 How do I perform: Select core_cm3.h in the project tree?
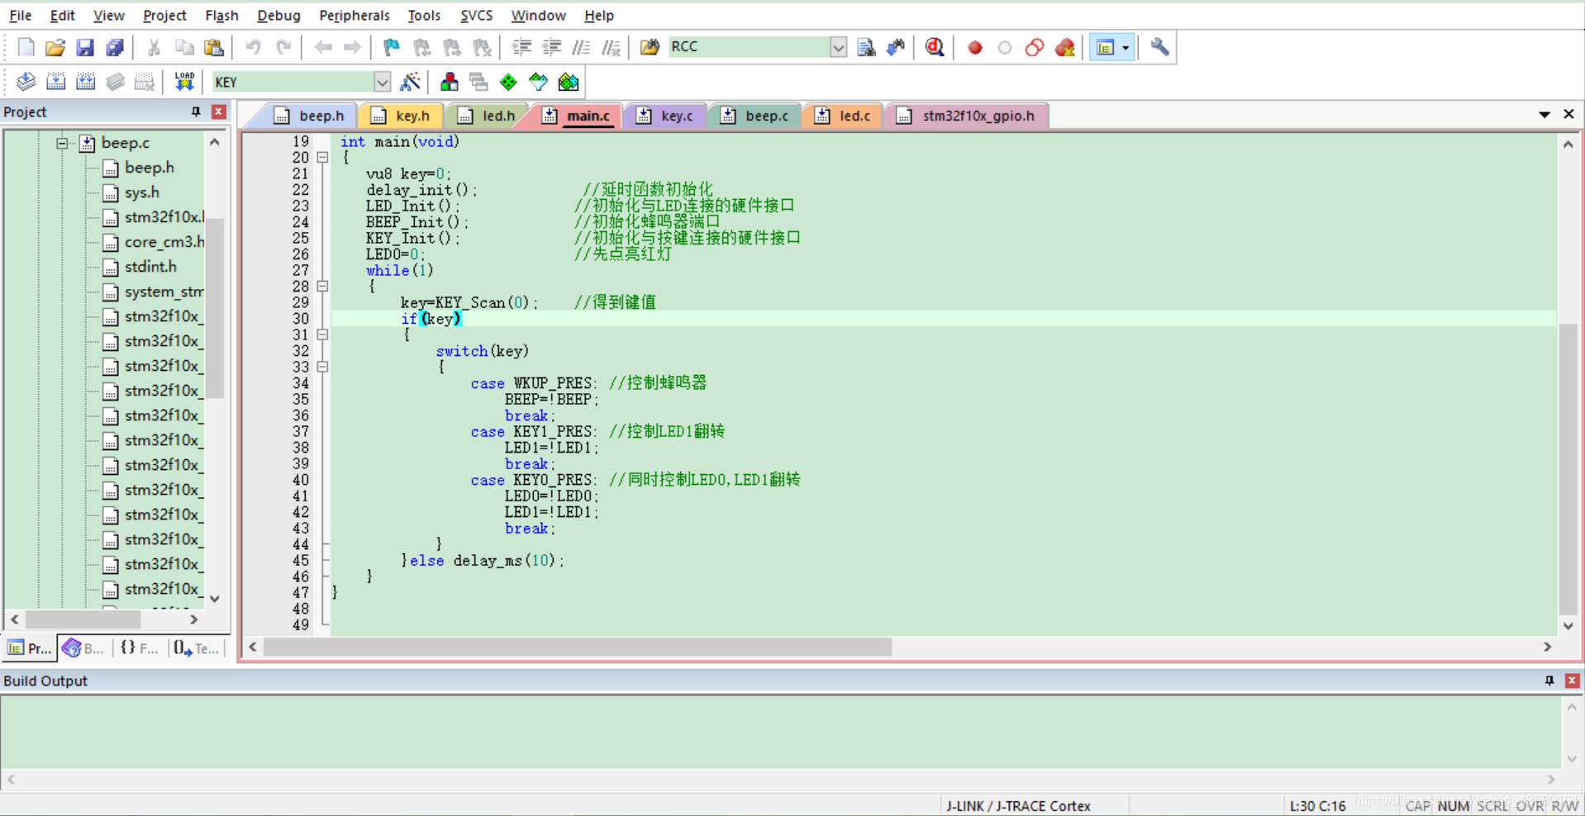(x=164, y=242)
